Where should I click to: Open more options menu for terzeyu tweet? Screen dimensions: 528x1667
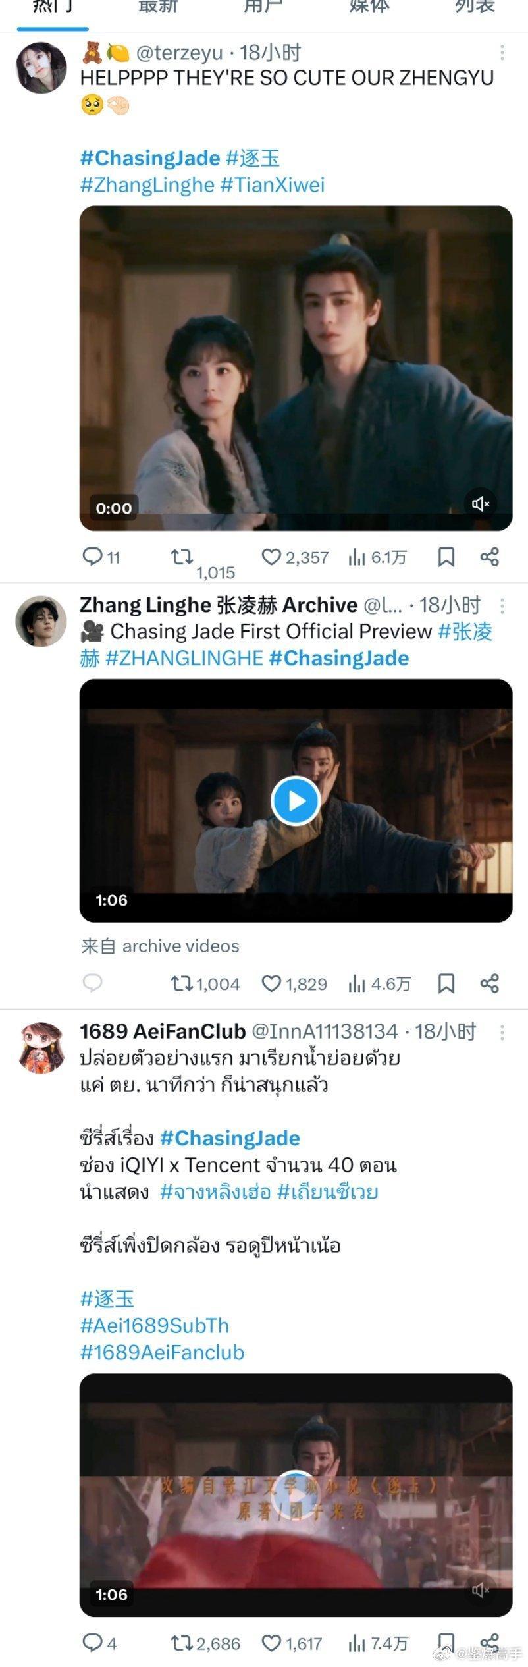tap(502, 52)
